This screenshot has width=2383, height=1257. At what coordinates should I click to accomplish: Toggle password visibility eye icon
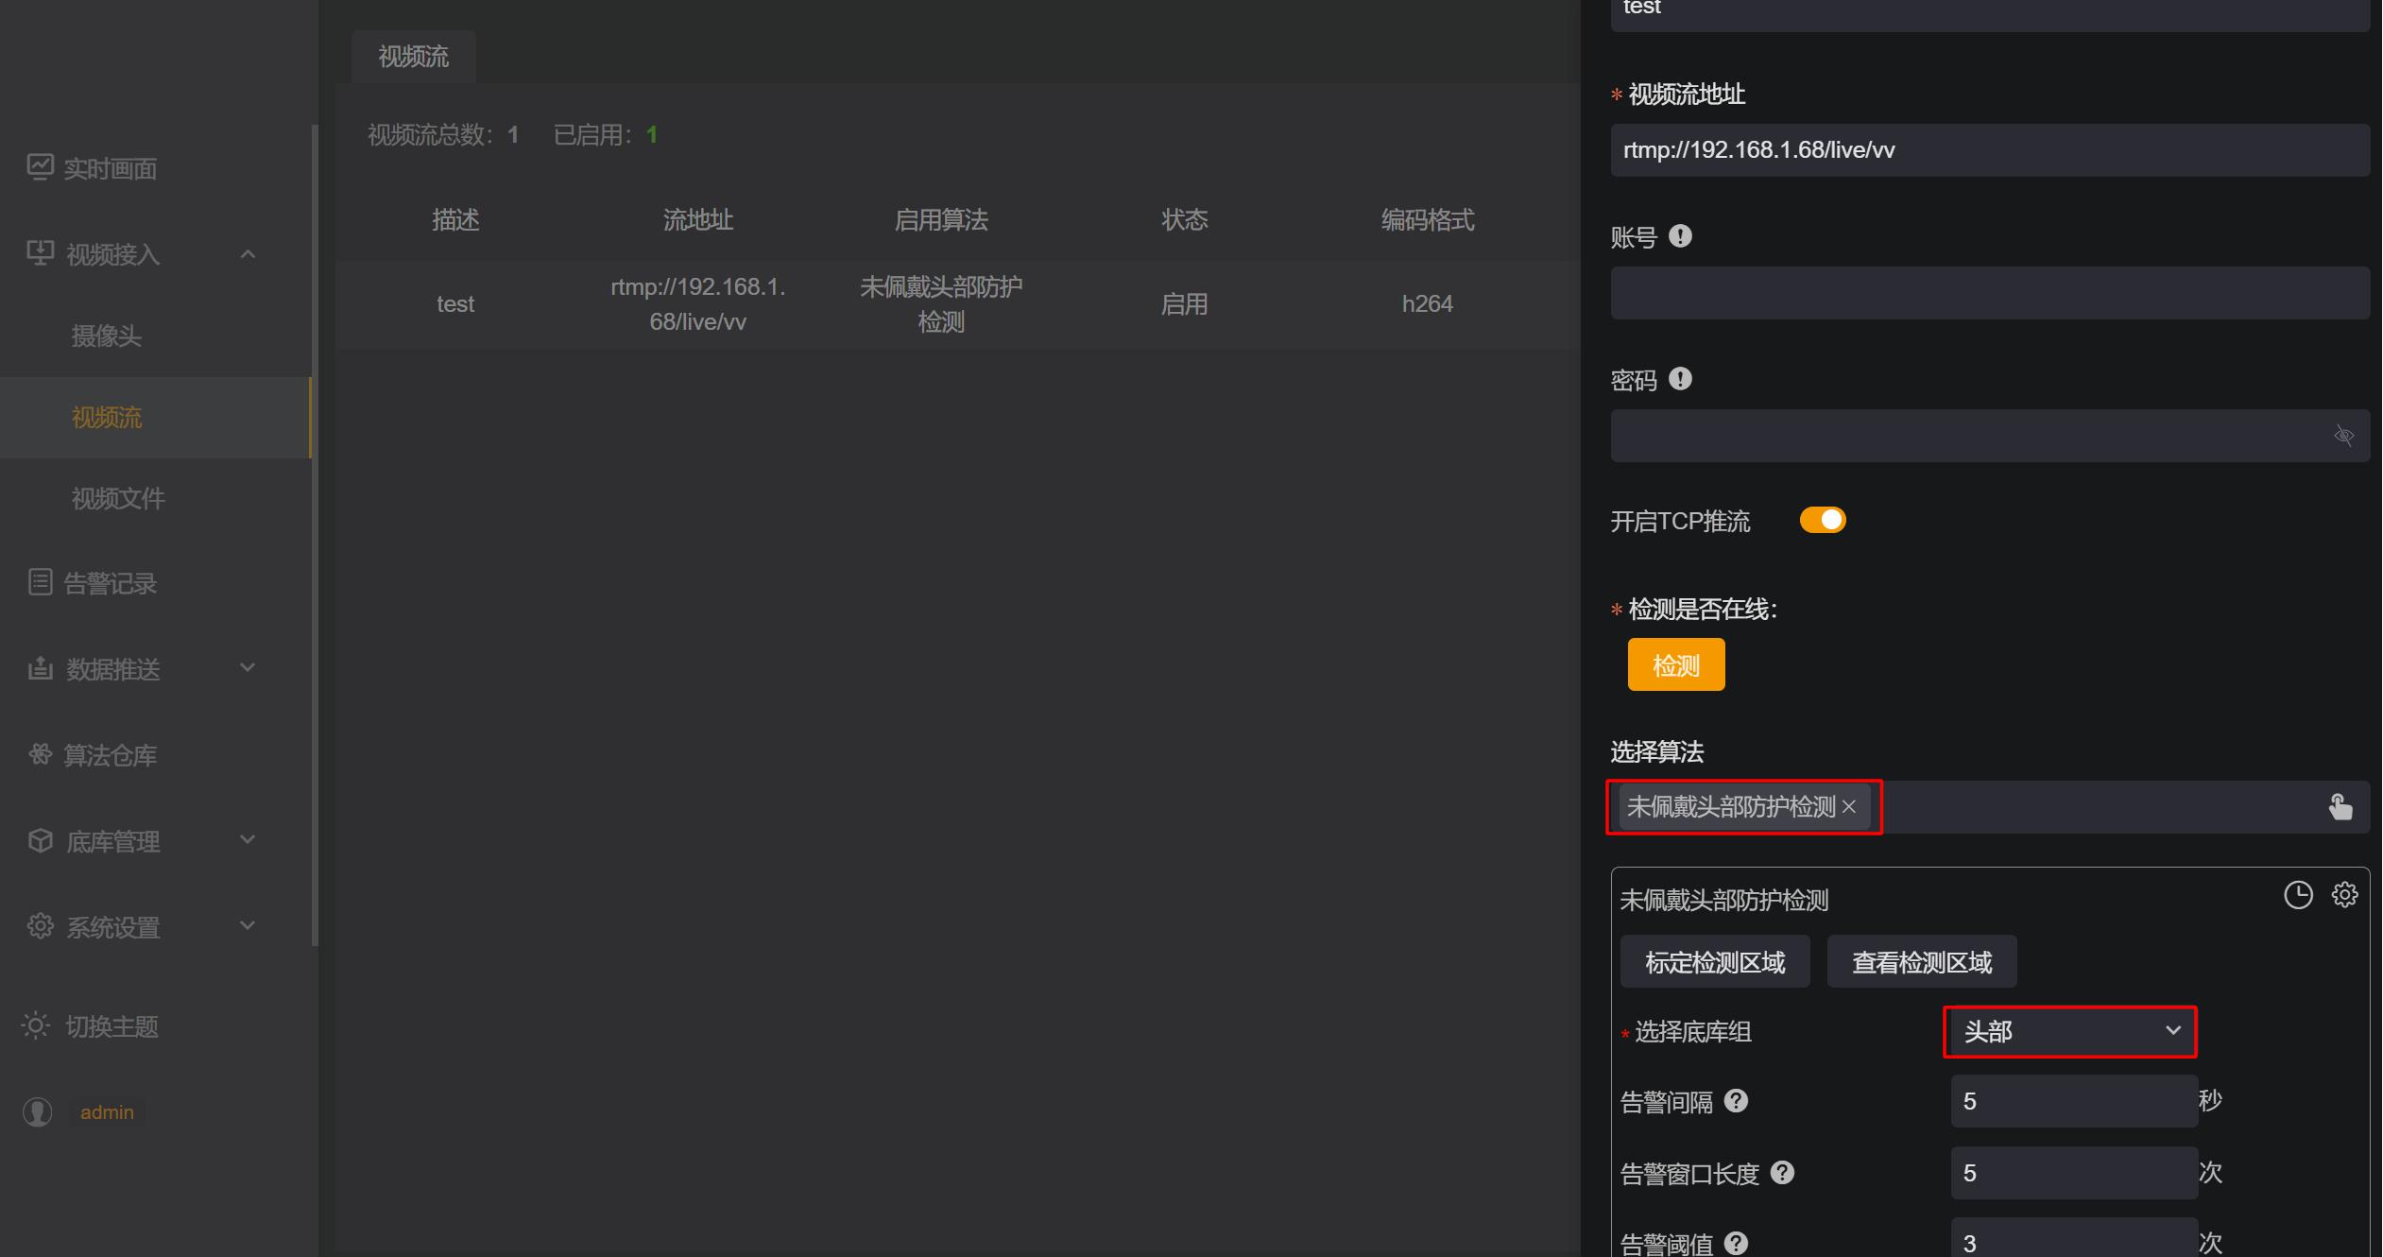coord(2343,436)
